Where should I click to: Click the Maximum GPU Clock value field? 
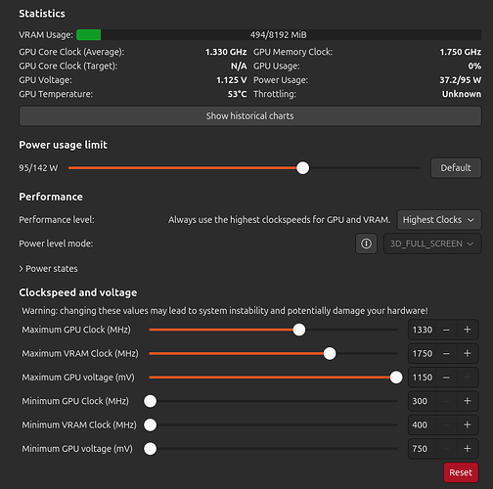tap(423, 330)
